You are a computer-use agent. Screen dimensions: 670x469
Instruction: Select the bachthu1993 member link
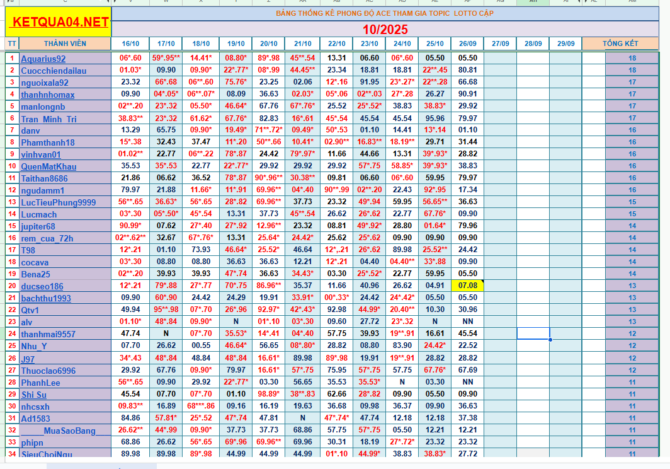point(46,298)
